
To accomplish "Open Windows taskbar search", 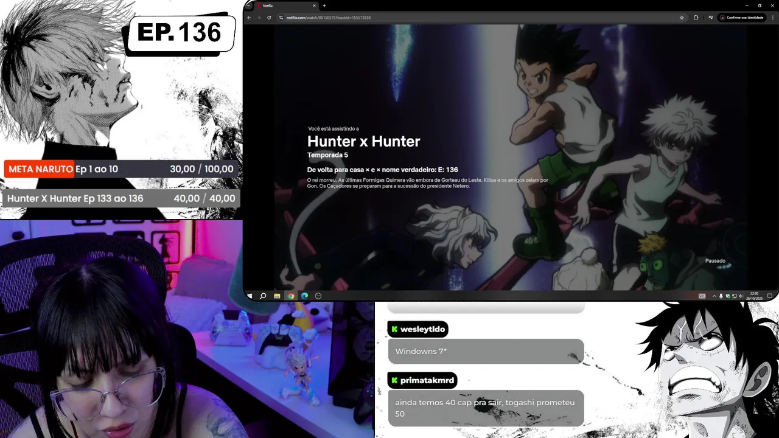I will click(x=263, y=296).
